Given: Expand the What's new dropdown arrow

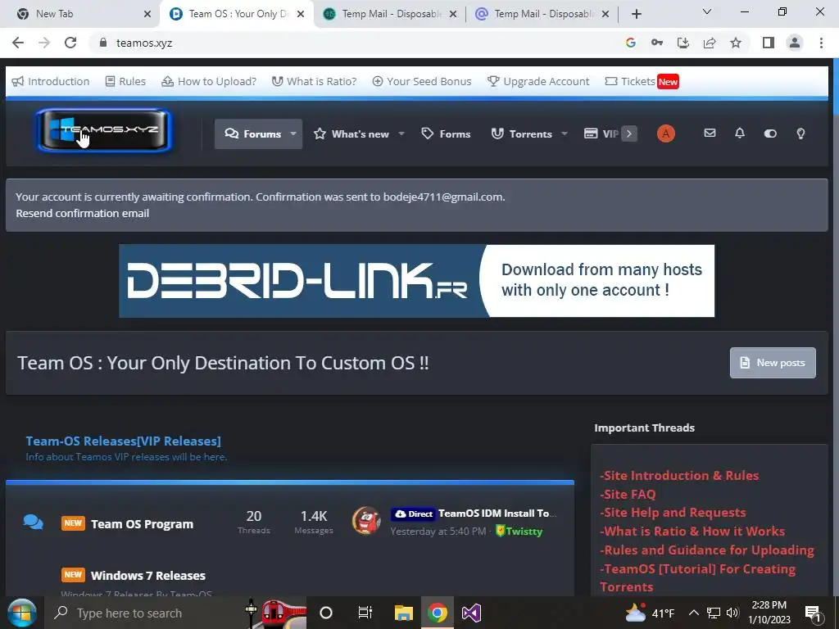Looking at the screenshot, I should pos(401,133).
